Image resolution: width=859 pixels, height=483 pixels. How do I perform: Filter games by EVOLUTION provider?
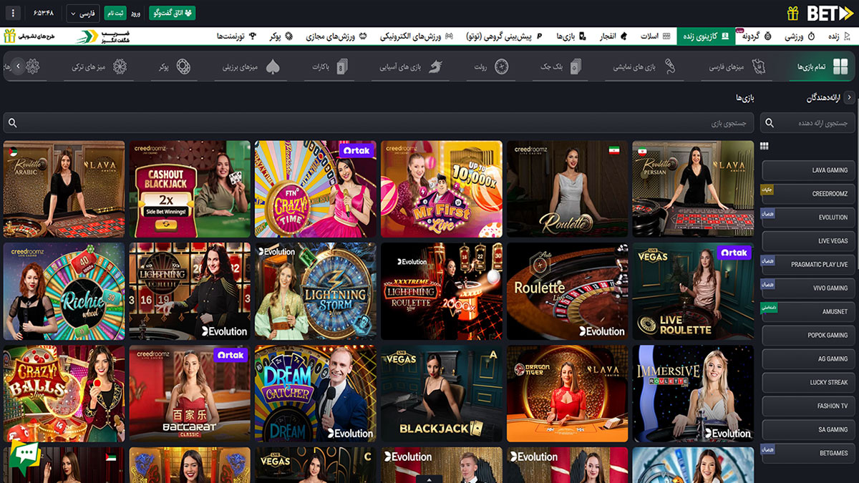tap(808, 218)
